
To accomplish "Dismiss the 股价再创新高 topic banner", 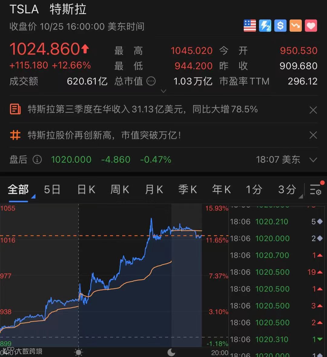I will pos(313,135).
